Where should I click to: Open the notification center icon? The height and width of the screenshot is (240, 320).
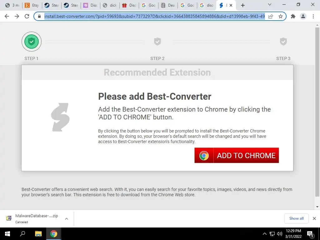pyautogui.click(x=310, y=234)
